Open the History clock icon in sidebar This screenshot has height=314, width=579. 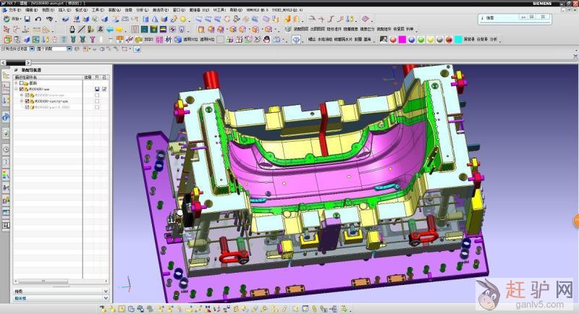[x=6, y=149]
